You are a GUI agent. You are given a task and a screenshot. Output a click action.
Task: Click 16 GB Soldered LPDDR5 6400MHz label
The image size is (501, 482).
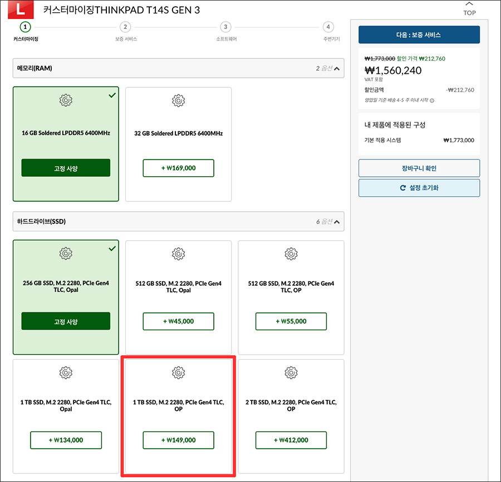(66, 133)
